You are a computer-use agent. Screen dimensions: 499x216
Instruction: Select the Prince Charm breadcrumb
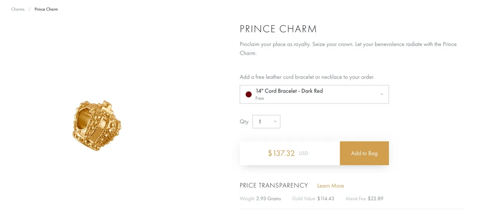point(46,9)
